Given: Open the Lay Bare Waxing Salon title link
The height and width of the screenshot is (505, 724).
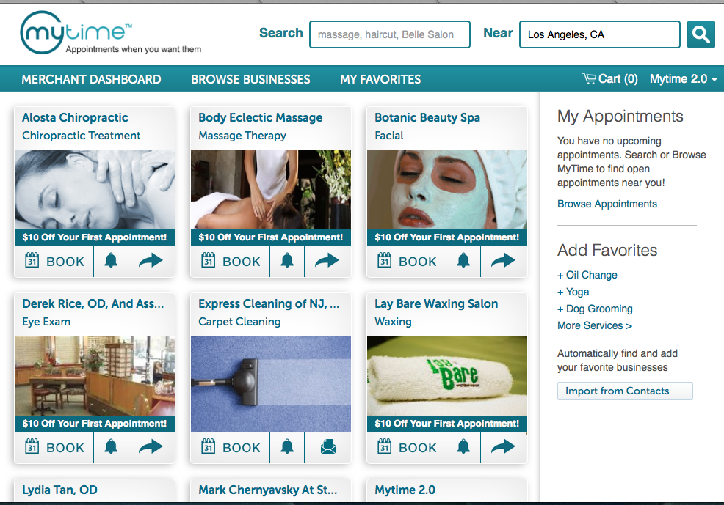Looking at the screenshot, I should 436,303.
